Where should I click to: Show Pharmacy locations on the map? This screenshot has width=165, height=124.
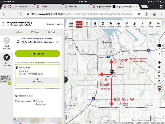103,24
